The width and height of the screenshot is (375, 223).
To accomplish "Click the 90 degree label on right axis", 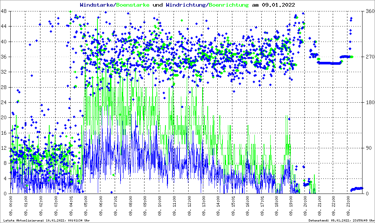I will point(368,148).
